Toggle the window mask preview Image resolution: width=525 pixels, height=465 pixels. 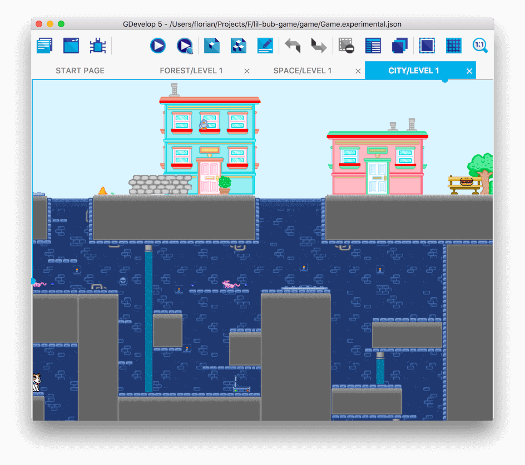427,46
